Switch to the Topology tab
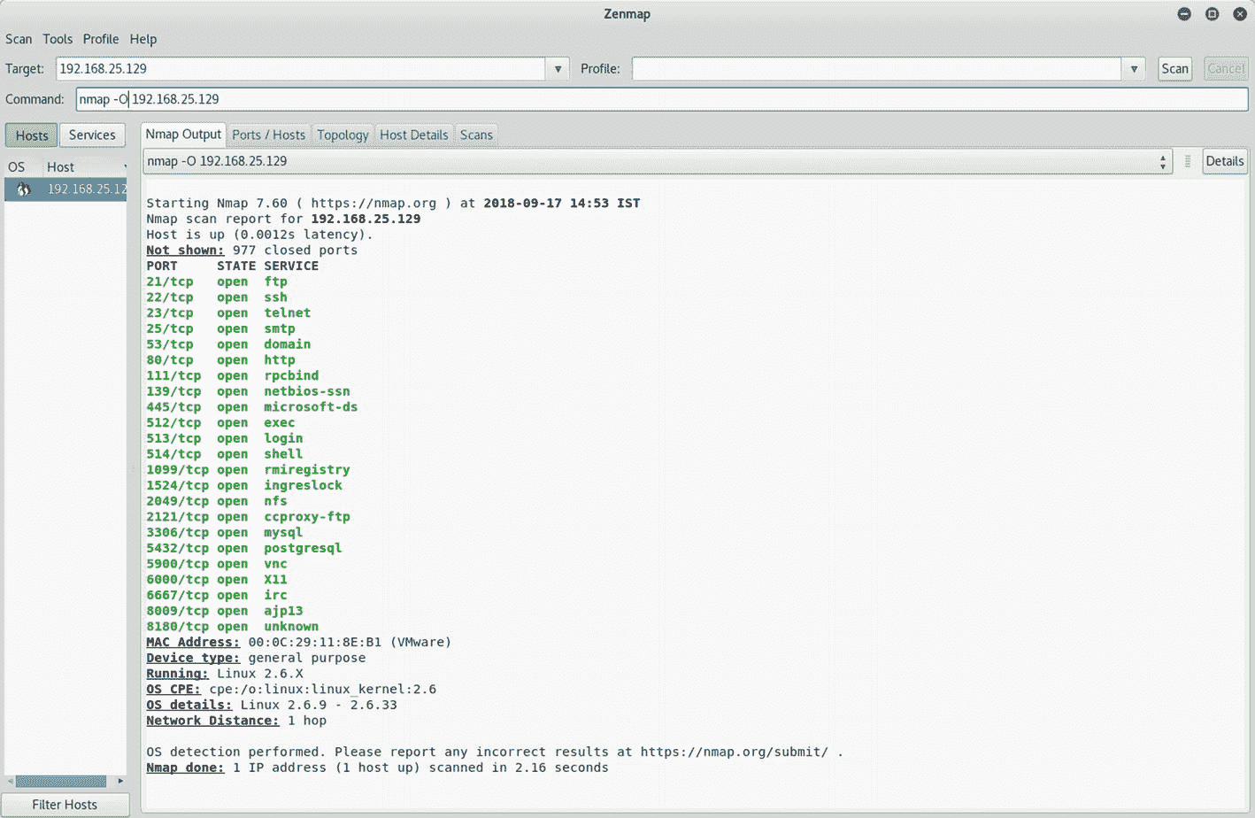Viewport: 1255px width, 818px height. pyautogui.click(x=343, y=135)
